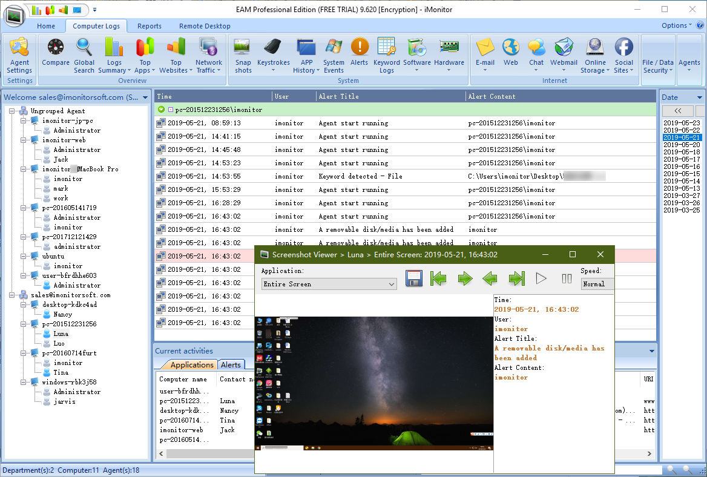Open Online Storage logs

point(595,56)
